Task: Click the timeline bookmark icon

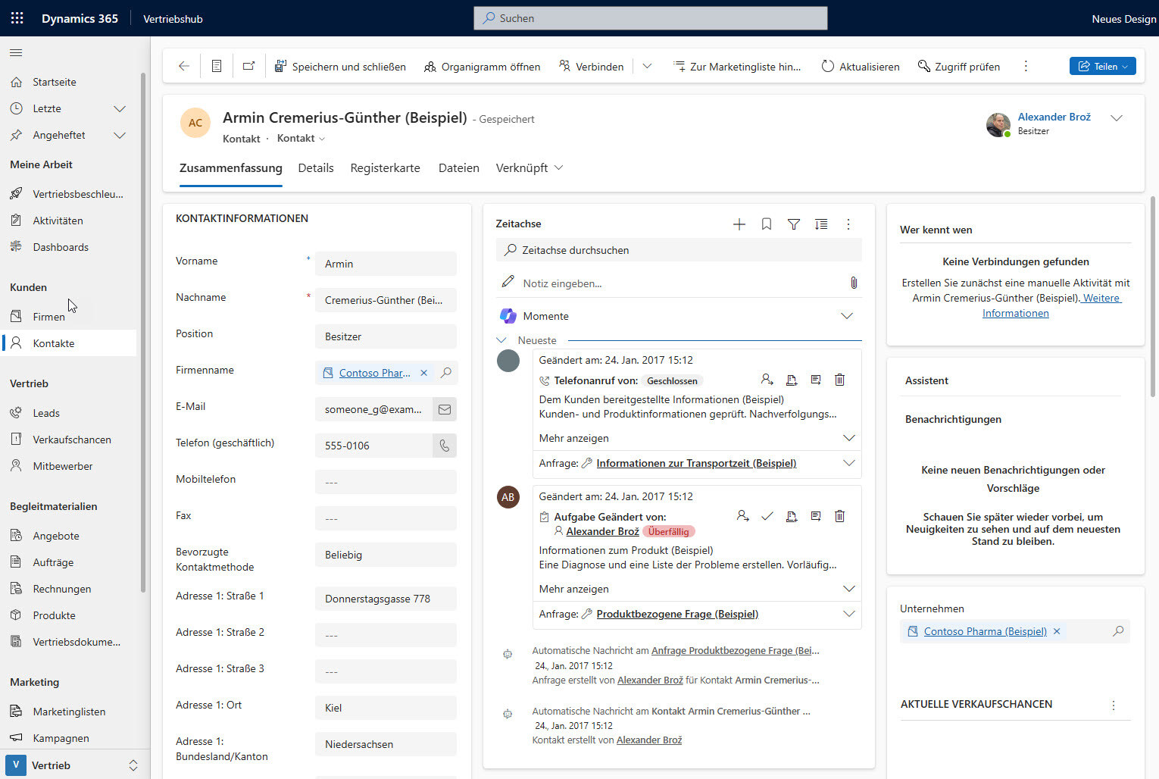Action: click(x=767, y=224)
